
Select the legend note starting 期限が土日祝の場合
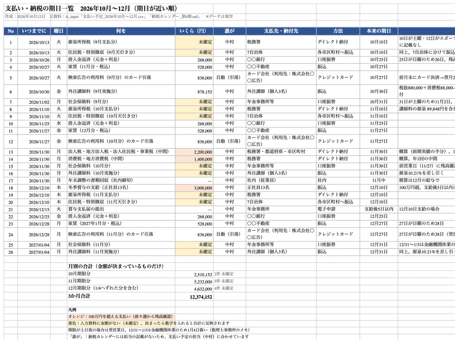click(x=158, y=330)
